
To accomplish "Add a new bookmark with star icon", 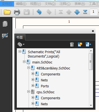I will pos(80,44).
